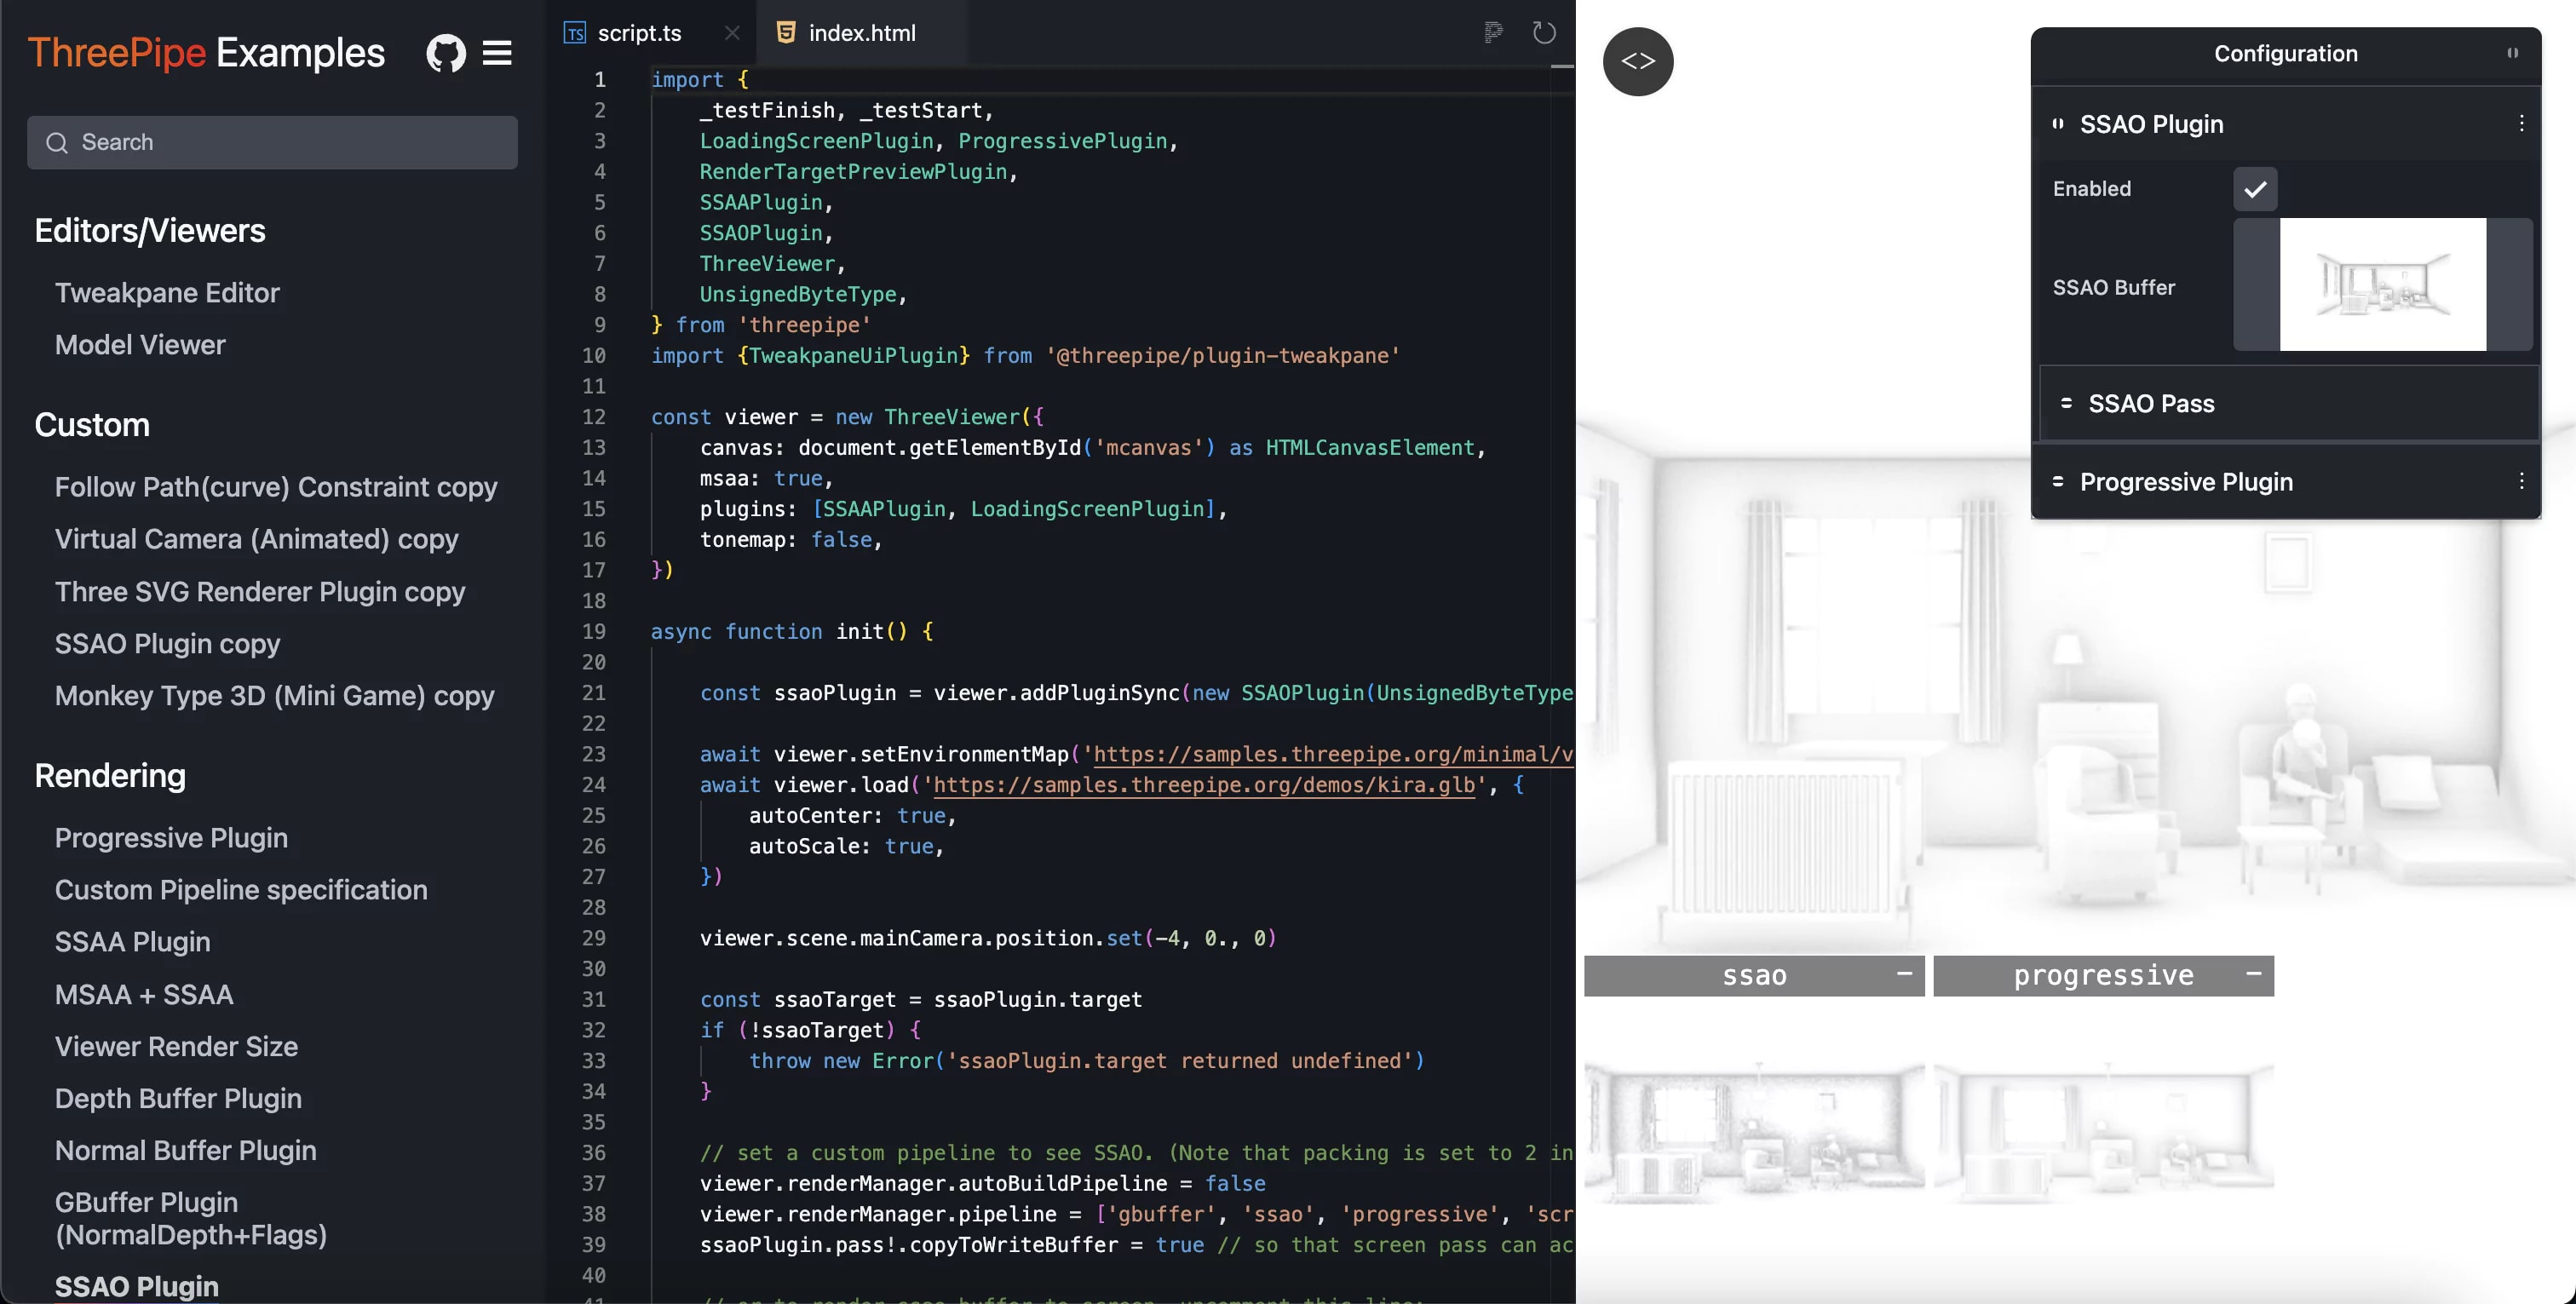Reload the example using the restart icon
Image resolution: width=2576 pixels, height=1304 pixels.
pos(1544,32)
